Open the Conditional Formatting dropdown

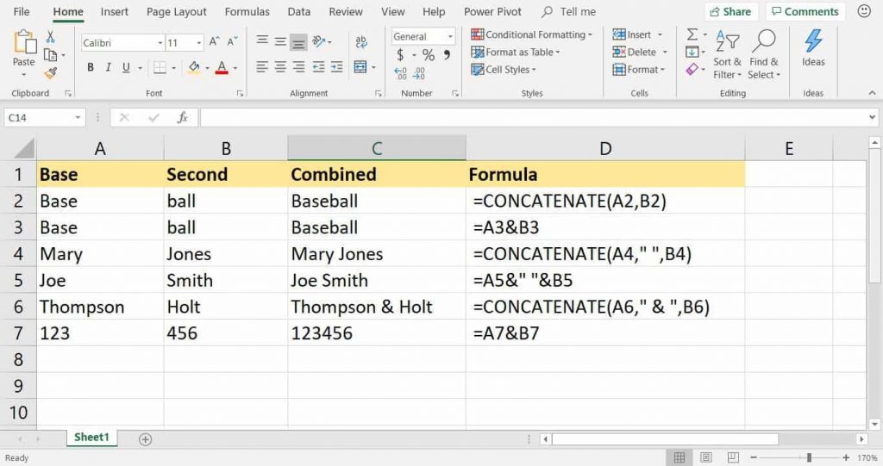pyautogui.click(x=532, y=34)
